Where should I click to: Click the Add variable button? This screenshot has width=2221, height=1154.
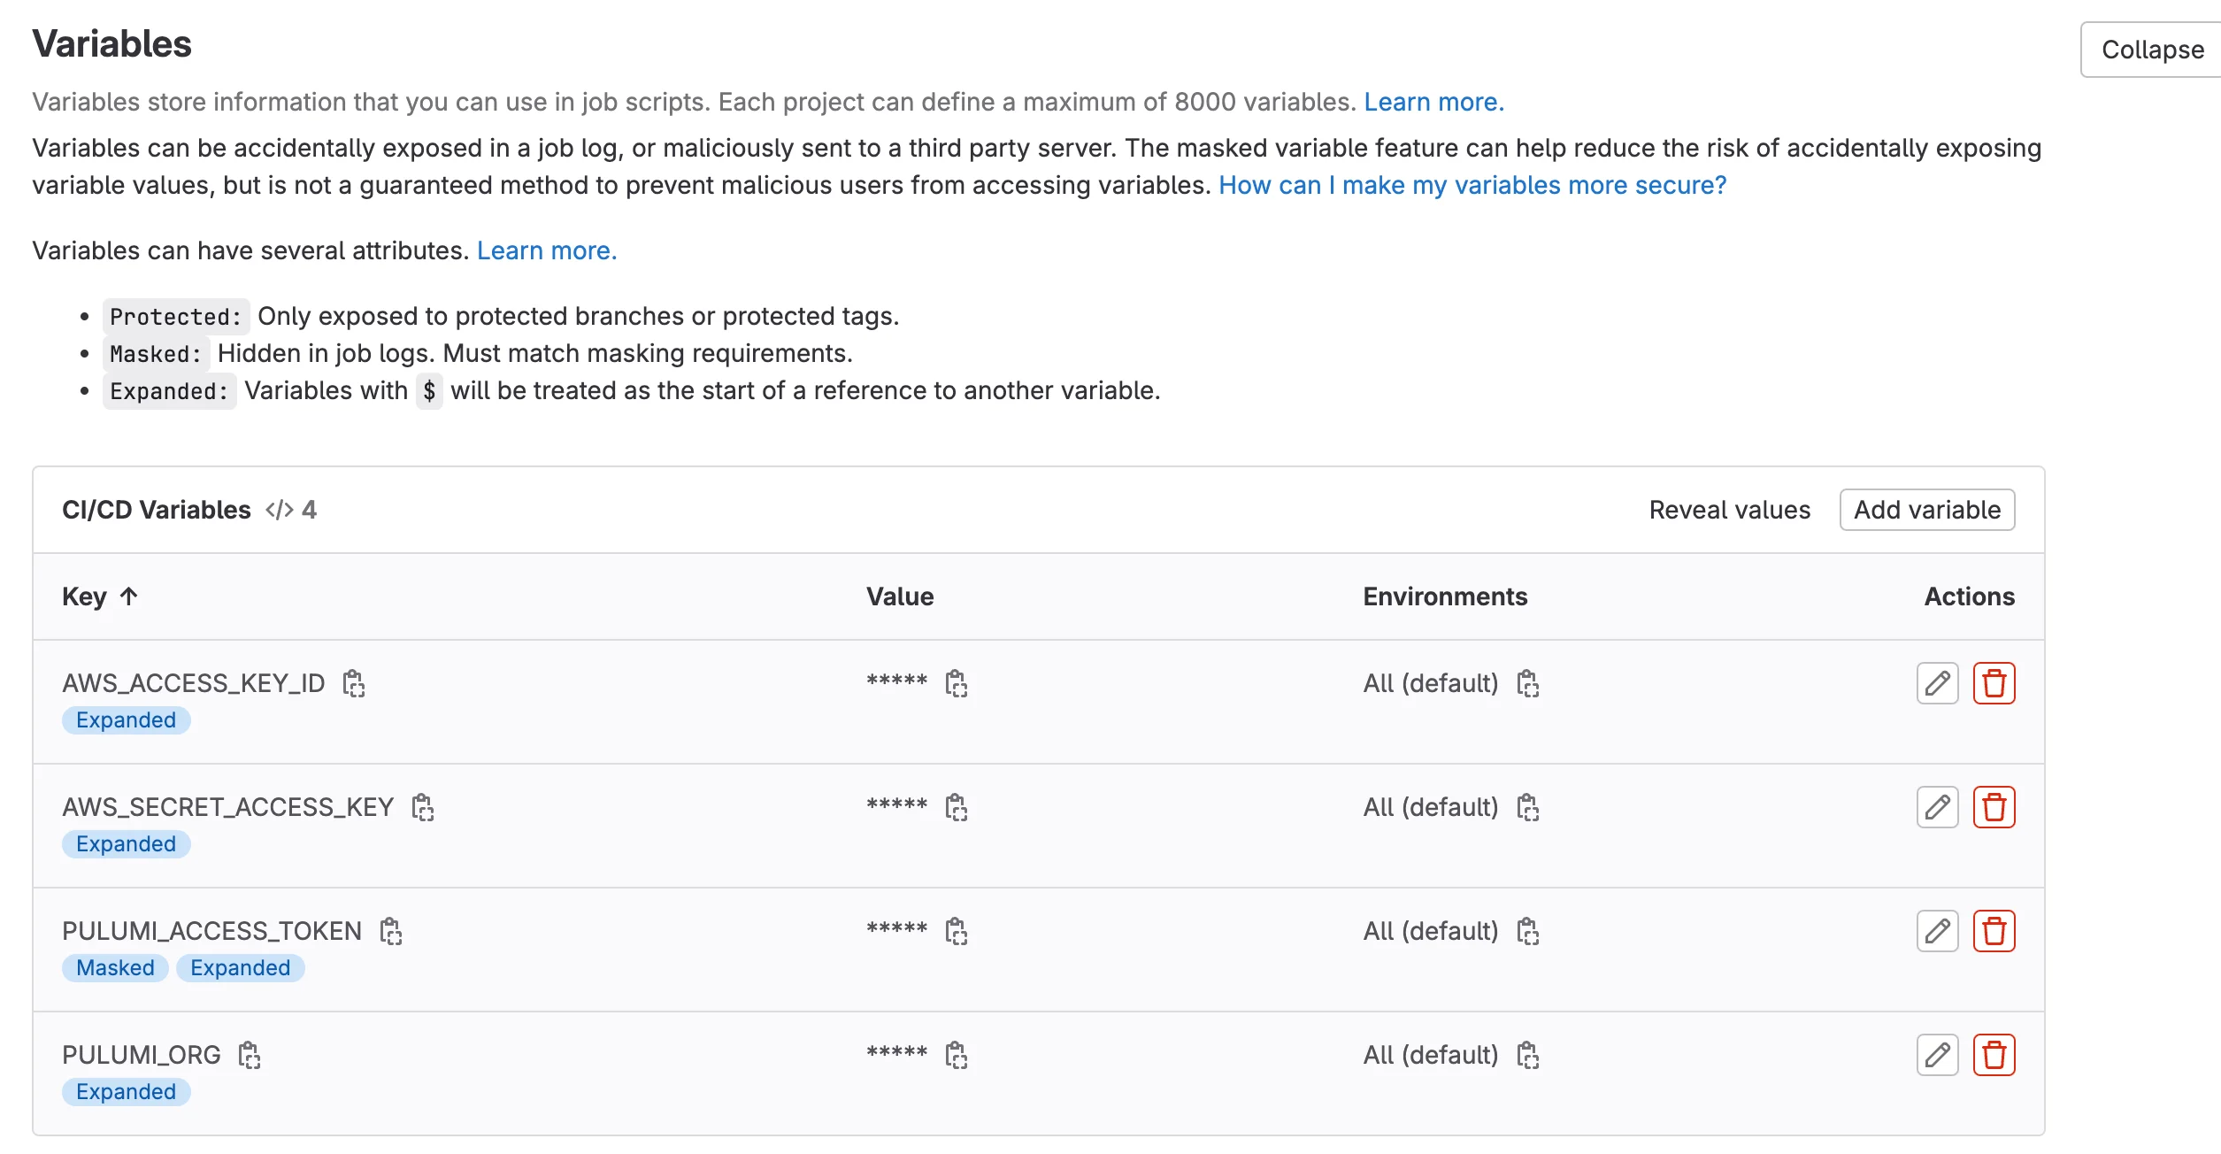click(x=1926, y=510)
